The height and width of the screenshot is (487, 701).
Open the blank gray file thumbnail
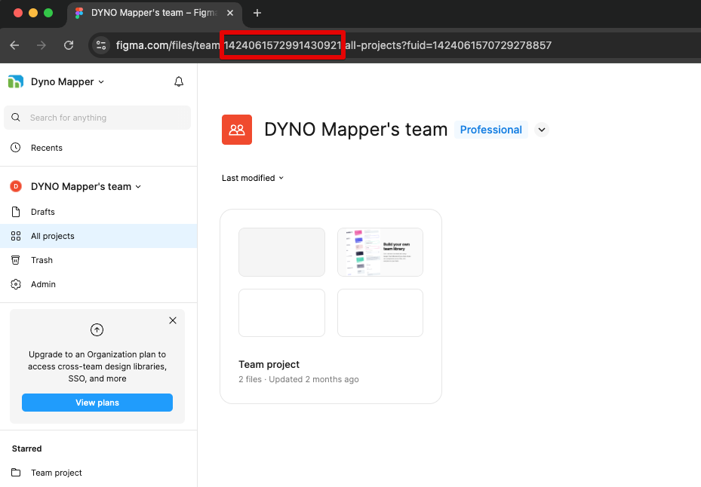click(x=281, y=252)
